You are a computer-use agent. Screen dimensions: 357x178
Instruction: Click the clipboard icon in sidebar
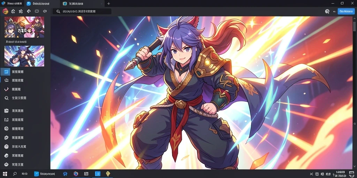[6, 111]
